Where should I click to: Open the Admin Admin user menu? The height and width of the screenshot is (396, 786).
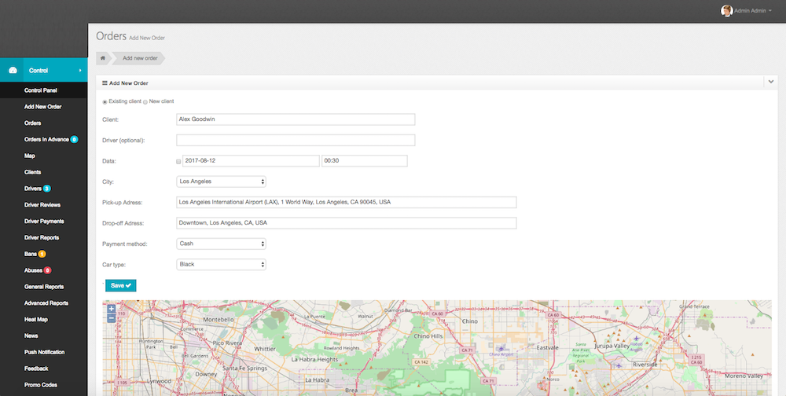click(x=747, y=10)
